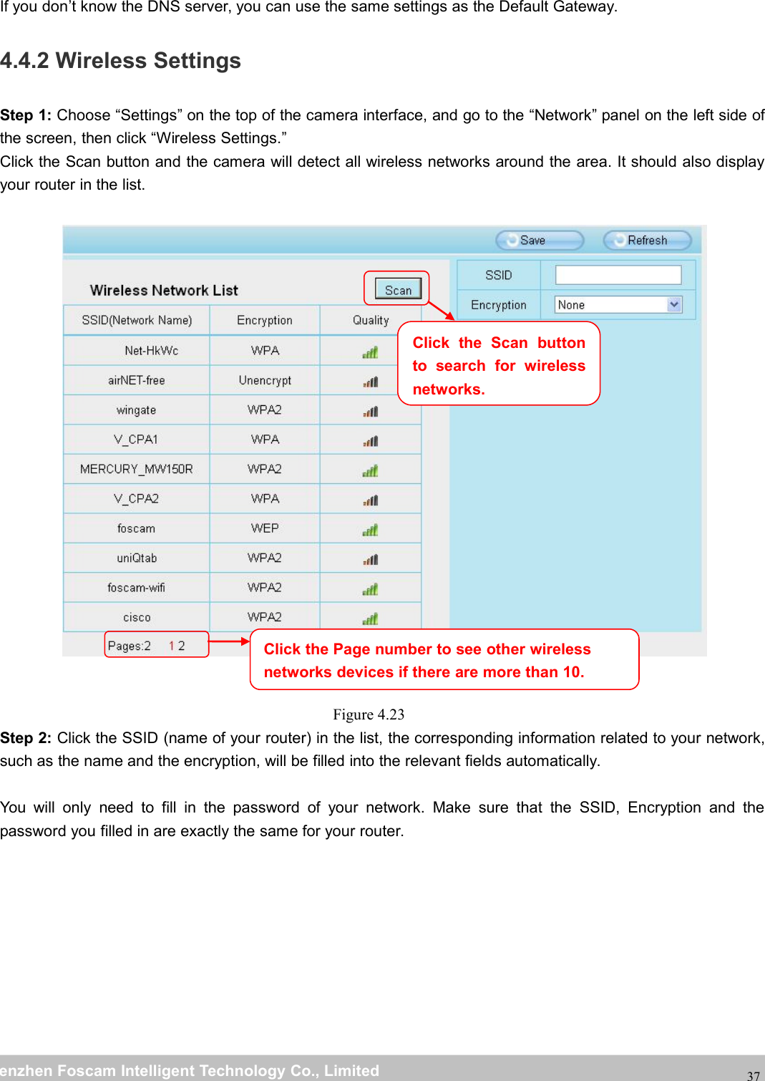Click the Refresh button
Screen dimensions: 765x1081
[648, 241]
